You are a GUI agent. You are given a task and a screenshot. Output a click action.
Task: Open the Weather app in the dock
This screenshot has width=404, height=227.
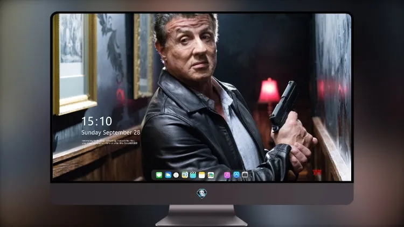[168, 175]
